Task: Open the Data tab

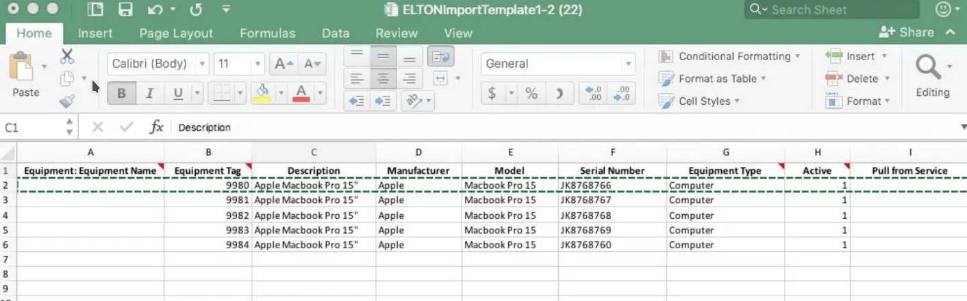Action: pos(336,33)
